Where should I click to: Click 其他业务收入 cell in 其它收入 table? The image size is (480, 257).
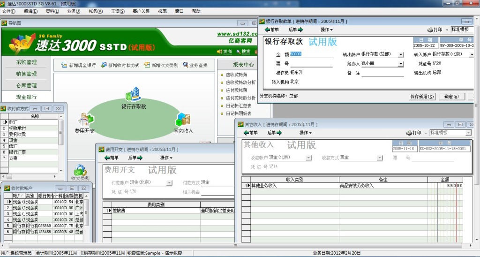point(294,186)
